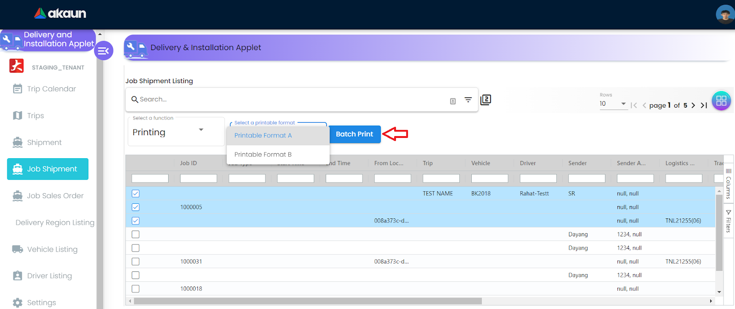The image size is (735, 309).
Task: Go to the first page
Action: (x=634, y=105)
